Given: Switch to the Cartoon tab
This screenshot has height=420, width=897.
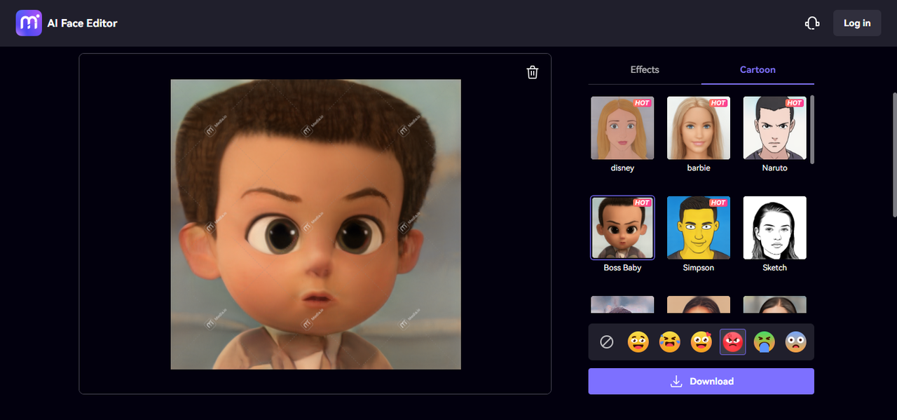Looking at the screenshot, I should tap(758, 69).
